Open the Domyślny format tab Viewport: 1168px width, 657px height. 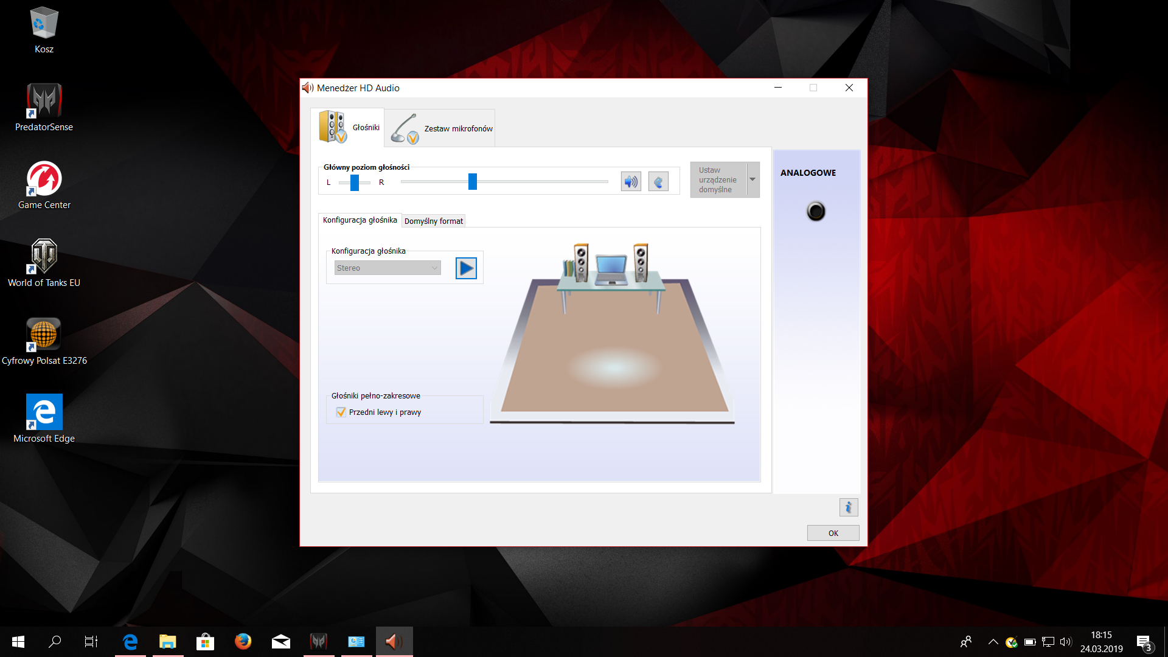(x=434, y=221)
